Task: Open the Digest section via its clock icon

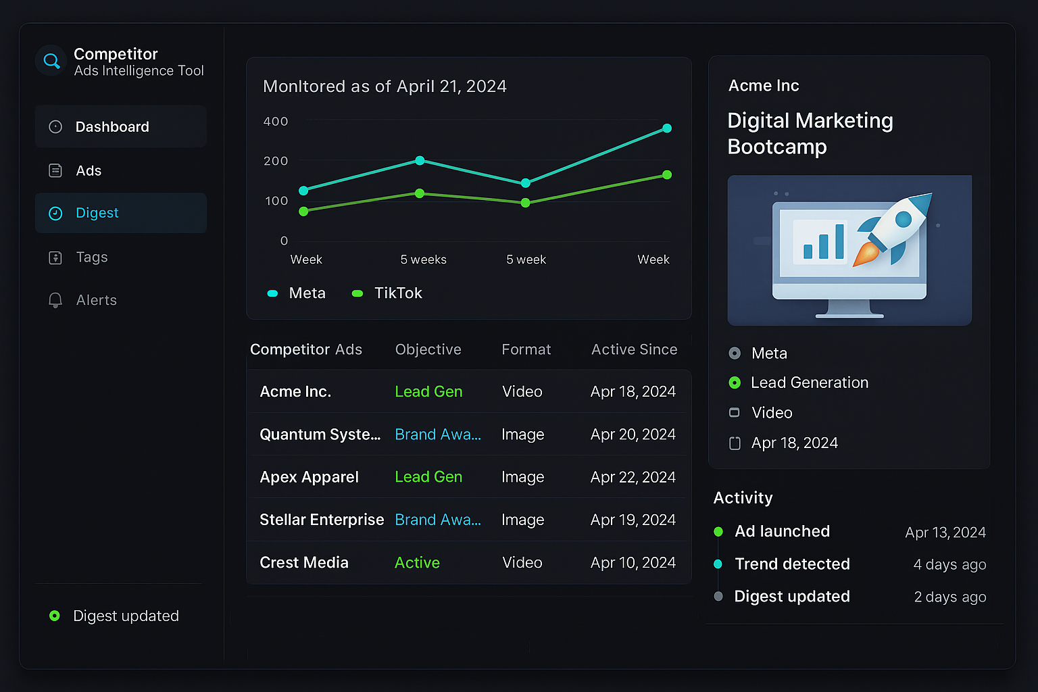Action: pos(55,213)
